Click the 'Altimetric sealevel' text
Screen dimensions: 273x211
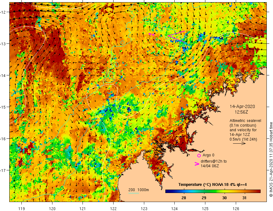[245, 121]
